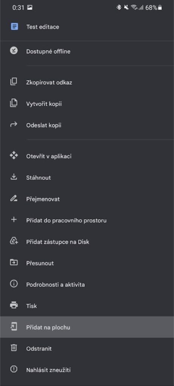The width and height of the screenshot is (174, 386).
Task: Select Přidat na plochu menu item
Action: pos(87,327)
